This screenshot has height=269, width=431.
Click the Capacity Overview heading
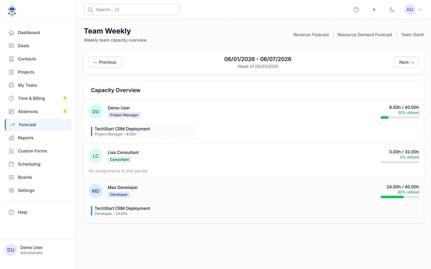(x=116, y=90)
